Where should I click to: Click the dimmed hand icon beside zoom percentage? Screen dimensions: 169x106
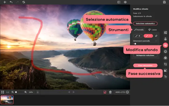coord(38,92)
